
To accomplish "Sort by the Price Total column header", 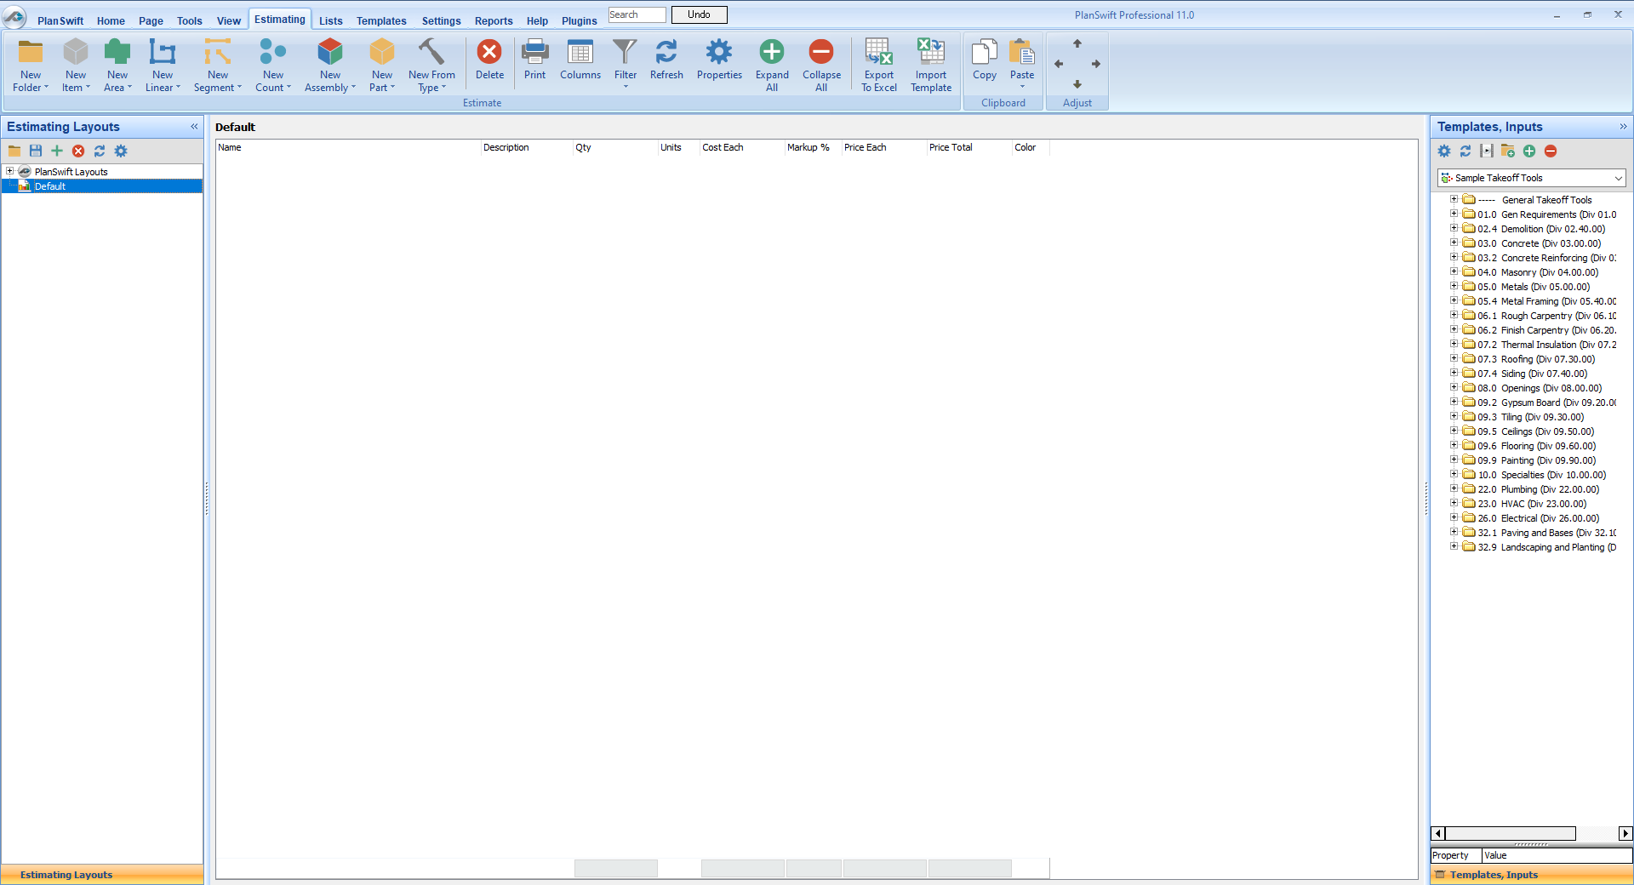I will point(968,147).
